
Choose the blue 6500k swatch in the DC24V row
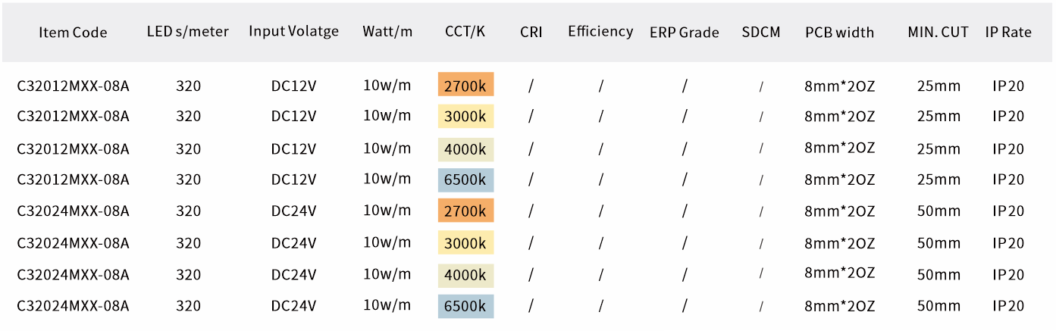click(465, 306)
